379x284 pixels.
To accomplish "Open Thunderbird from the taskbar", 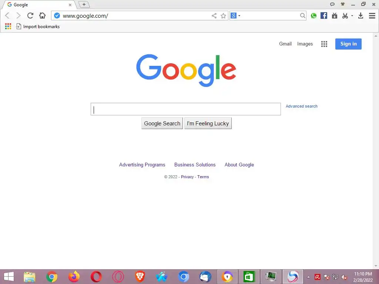I will (x=205, y=277).
